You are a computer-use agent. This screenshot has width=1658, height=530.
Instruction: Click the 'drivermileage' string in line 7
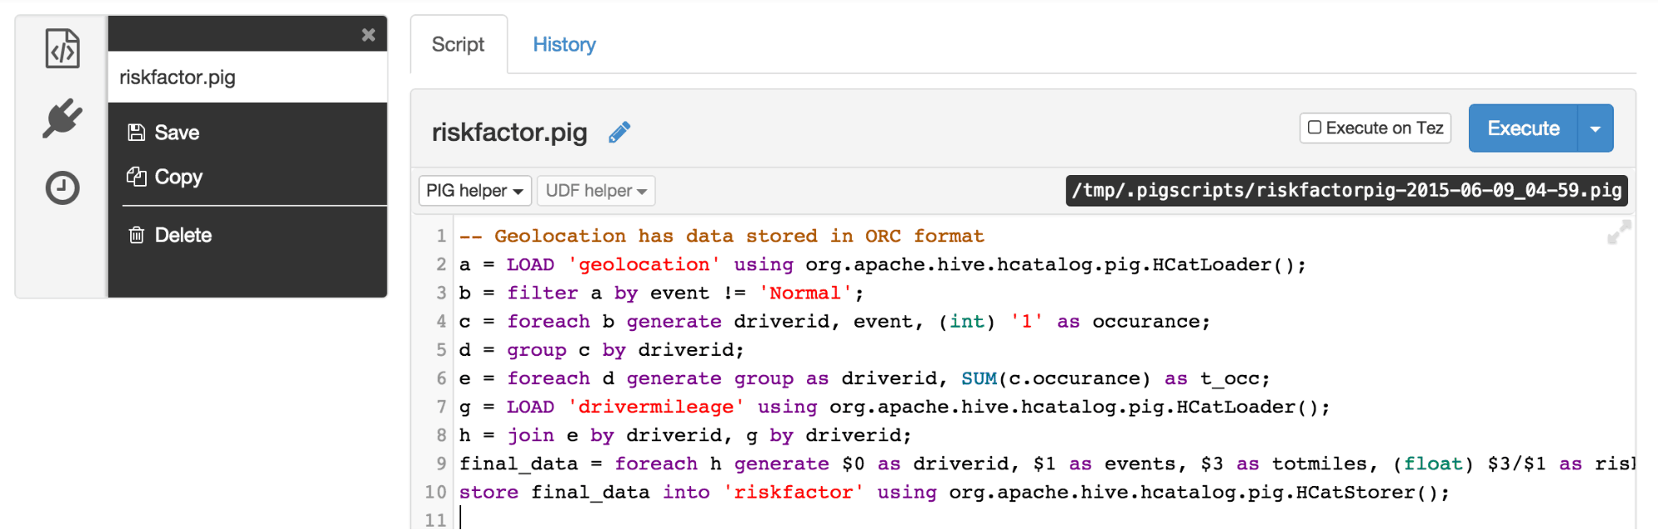[x=655, y=407]
